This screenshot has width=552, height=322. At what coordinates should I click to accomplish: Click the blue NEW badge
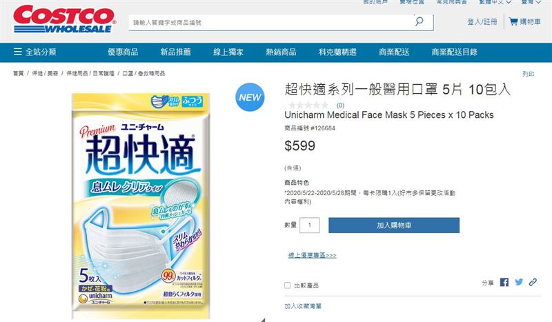[250, 97]
